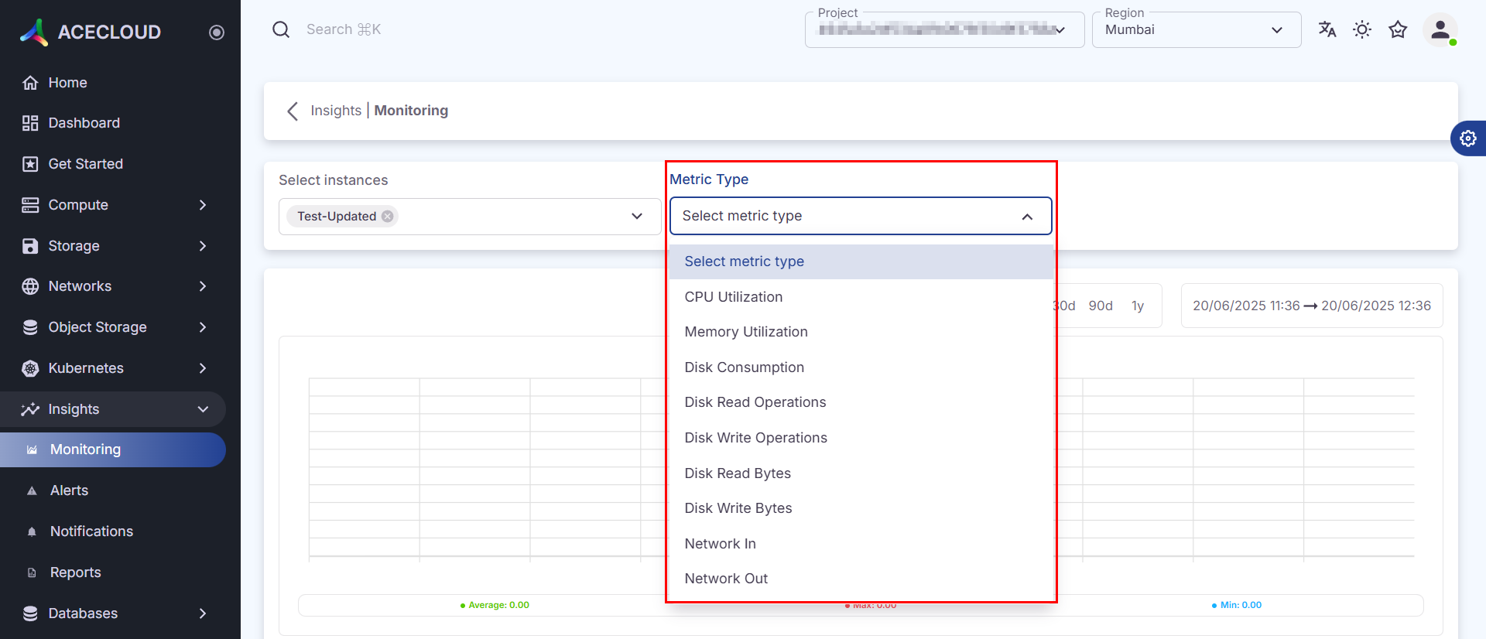1486x639 pixels.
Task: Toggle the sidebar collapse radio icon
Action: tap(217, 32)
